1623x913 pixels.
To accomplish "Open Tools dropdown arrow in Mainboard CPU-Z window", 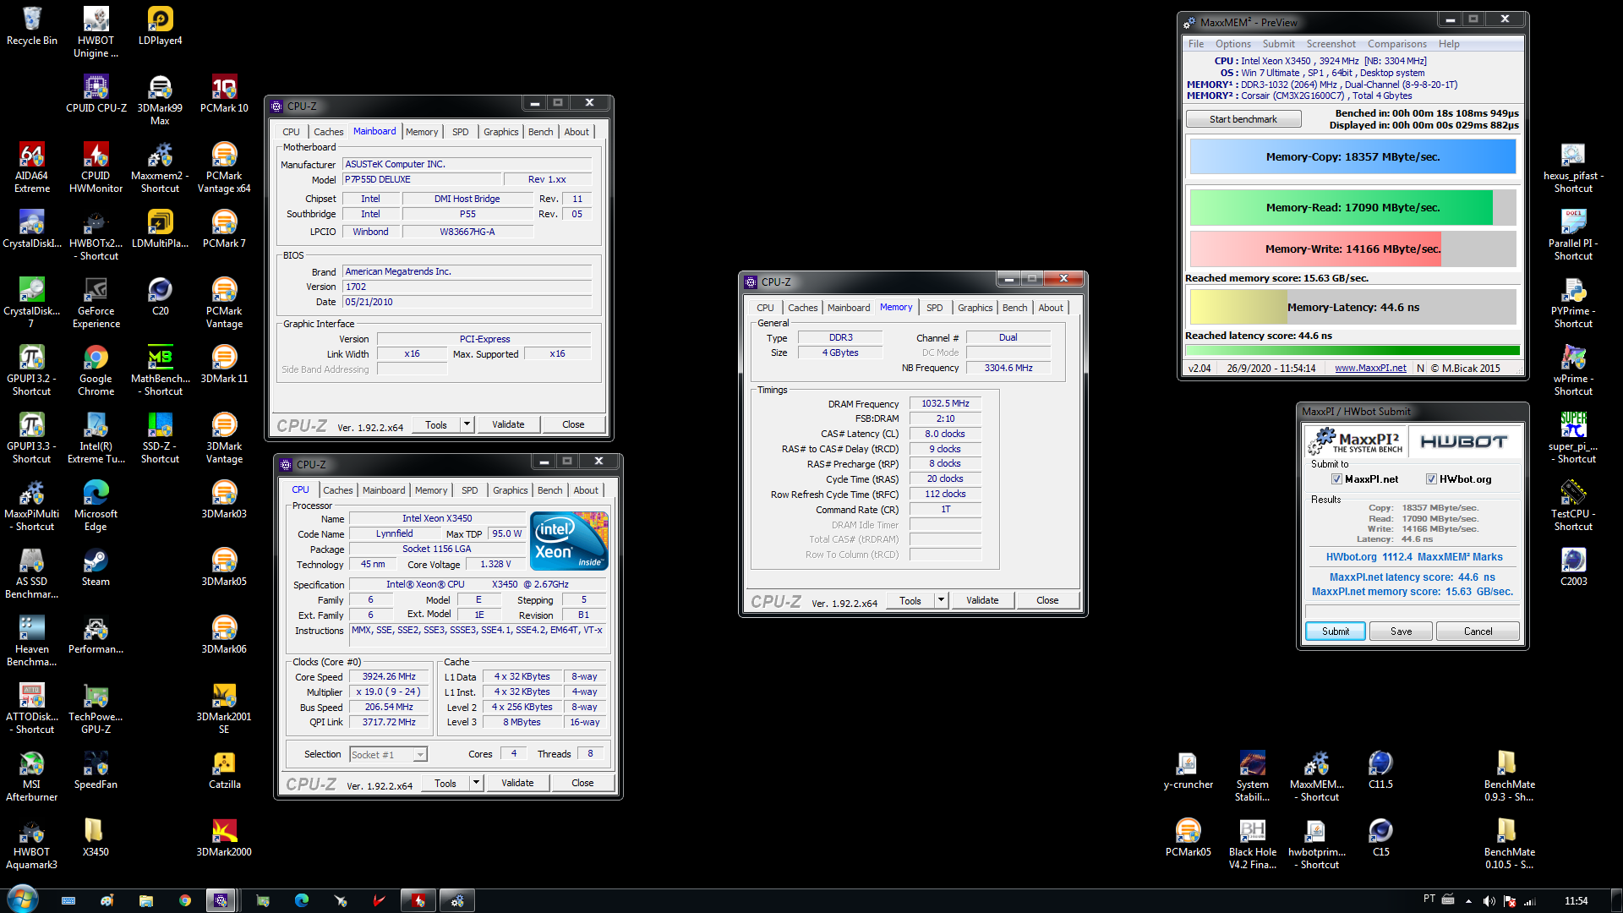I will pos(467,424).
